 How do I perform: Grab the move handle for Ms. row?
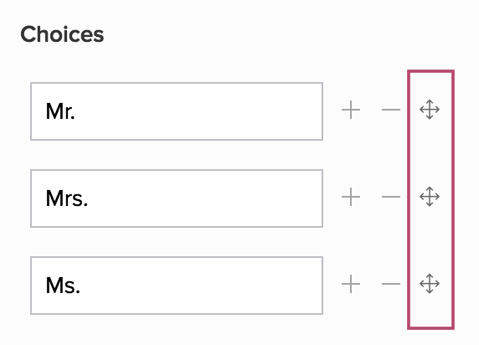[430, 284]
